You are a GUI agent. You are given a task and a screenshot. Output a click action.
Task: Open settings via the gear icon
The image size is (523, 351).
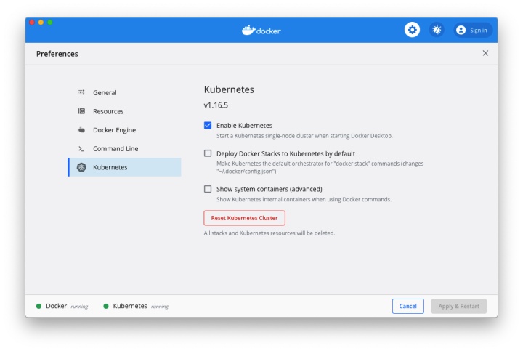pyautogui.click(x=412, y=30)
